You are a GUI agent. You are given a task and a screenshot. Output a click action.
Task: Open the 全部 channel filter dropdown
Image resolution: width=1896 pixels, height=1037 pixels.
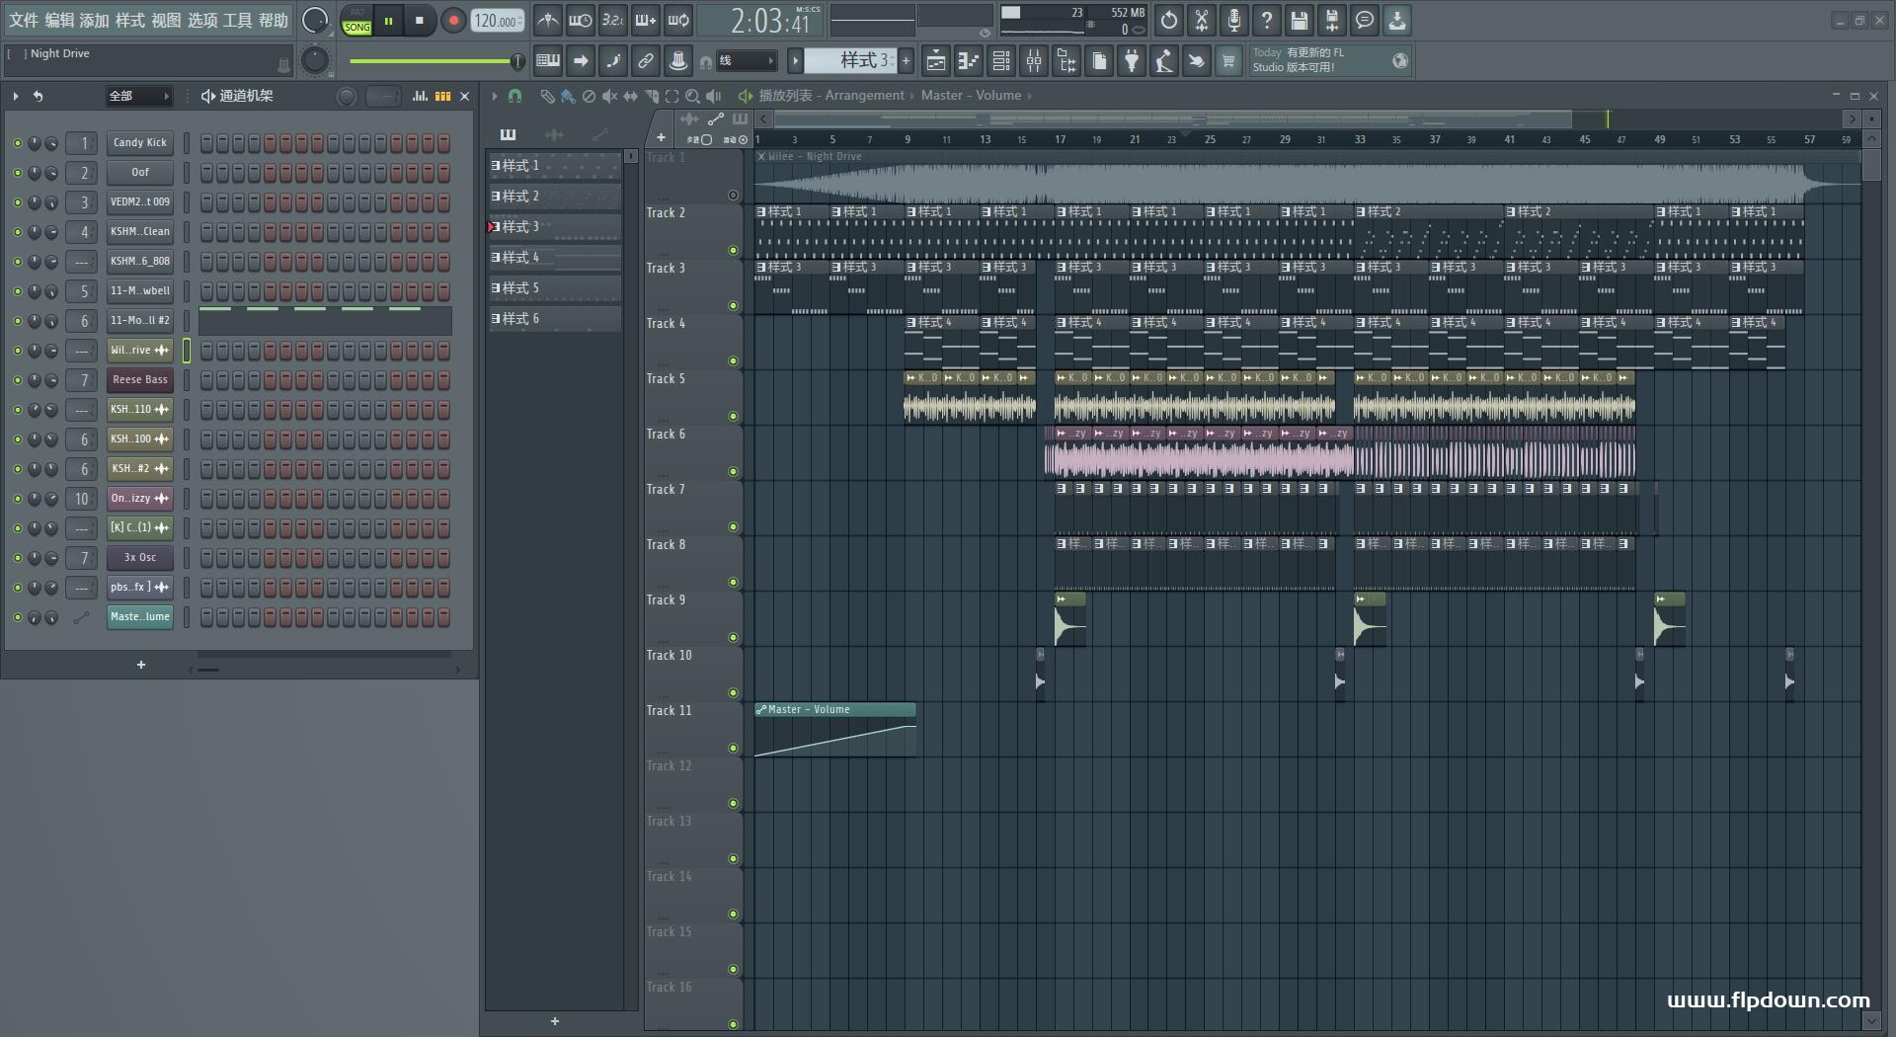click(139, 96)
